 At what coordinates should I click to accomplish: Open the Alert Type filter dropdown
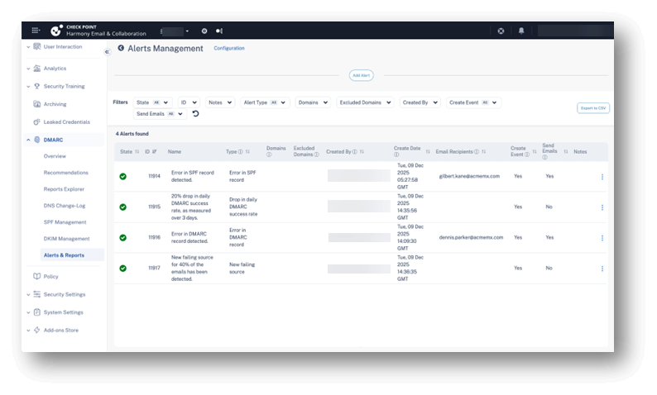click(265, 102)
